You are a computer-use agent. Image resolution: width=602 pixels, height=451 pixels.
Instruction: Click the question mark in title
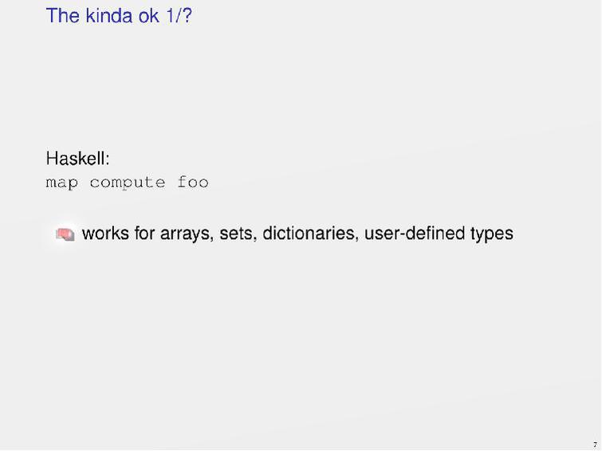pyautogui.click(x=187, y=15)
